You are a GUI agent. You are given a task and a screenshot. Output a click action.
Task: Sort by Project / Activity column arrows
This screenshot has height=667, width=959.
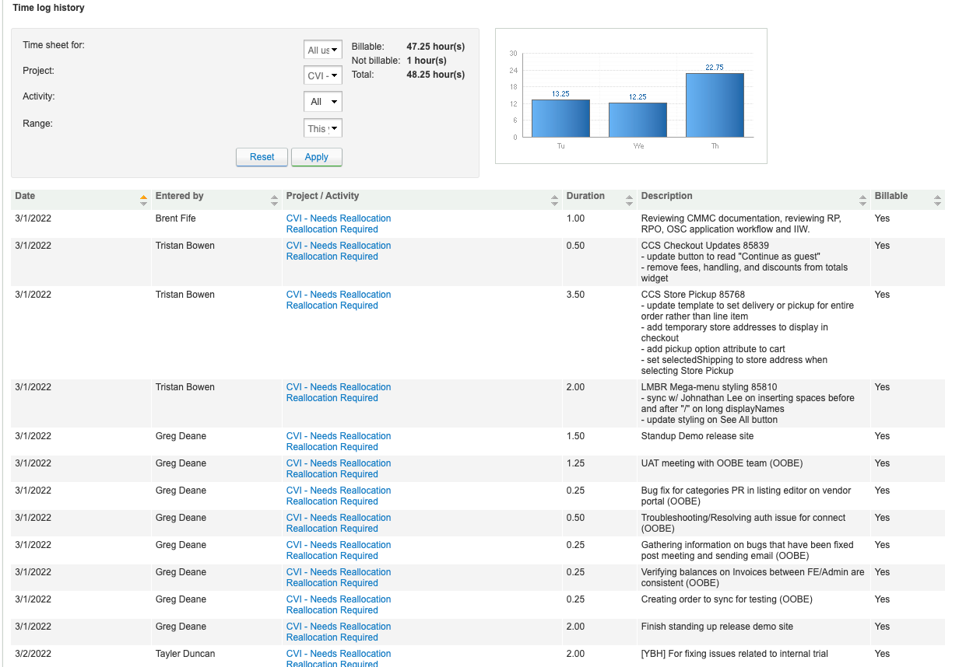pyautogui.click(x=554, y=200)
